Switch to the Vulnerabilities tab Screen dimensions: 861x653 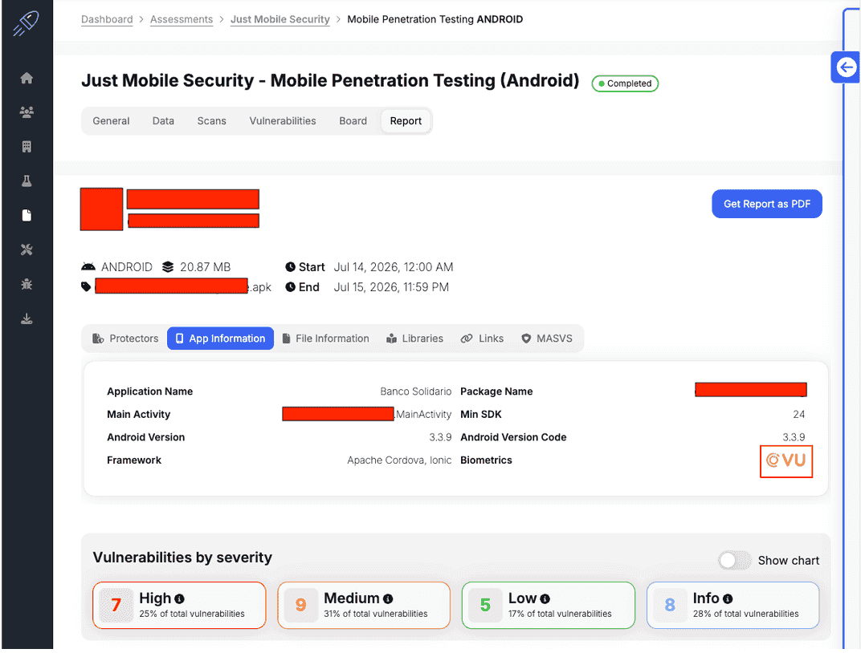pos(283,121)
